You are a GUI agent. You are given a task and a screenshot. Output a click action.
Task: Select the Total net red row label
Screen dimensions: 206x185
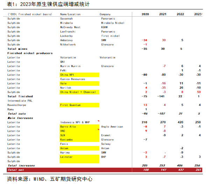click(x=16, y=170)
